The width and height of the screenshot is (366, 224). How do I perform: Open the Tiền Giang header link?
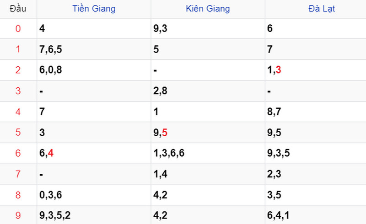94,9
